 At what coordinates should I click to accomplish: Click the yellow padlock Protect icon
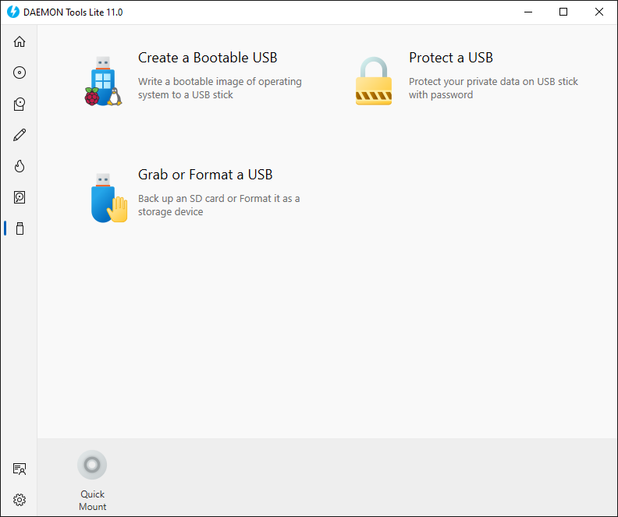374,81
